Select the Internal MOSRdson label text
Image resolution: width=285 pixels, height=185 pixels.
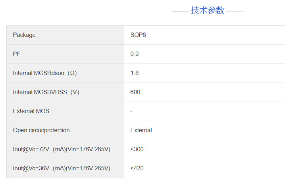[40, 73]
